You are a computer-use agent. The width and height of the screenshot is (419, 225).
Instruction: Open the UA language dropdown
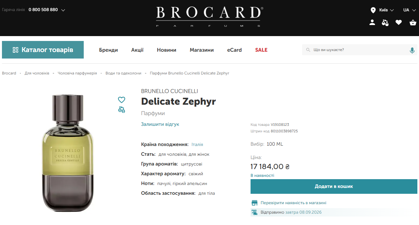tap(409, 10)
